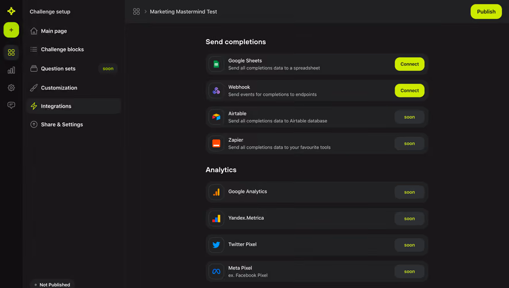
Task: Click Marketing Mastermind Test breadcrumb
Action: [183, 11]
